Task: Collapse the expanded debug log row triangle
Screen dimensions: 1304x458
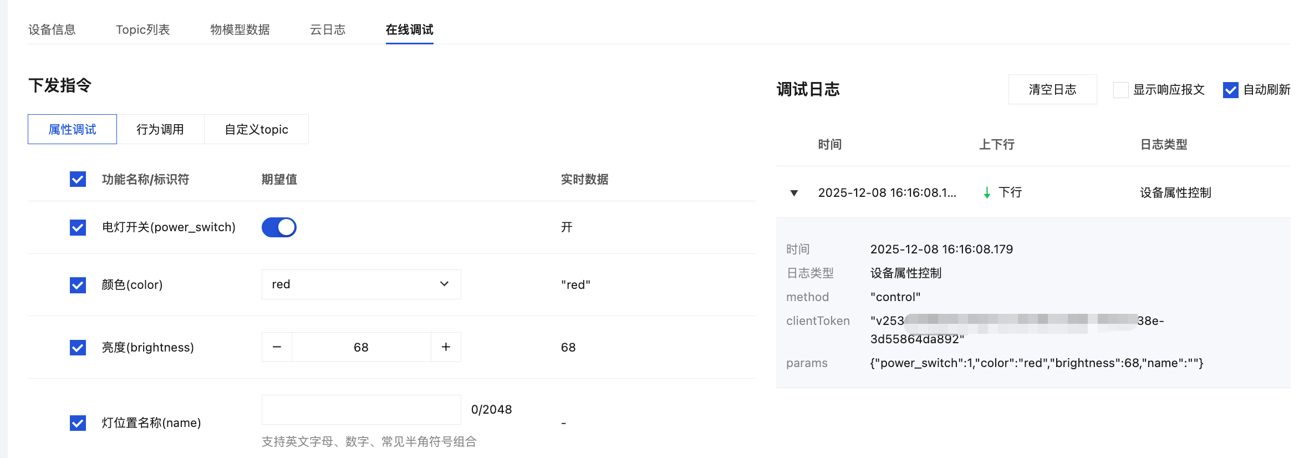Action: (794, 193)
